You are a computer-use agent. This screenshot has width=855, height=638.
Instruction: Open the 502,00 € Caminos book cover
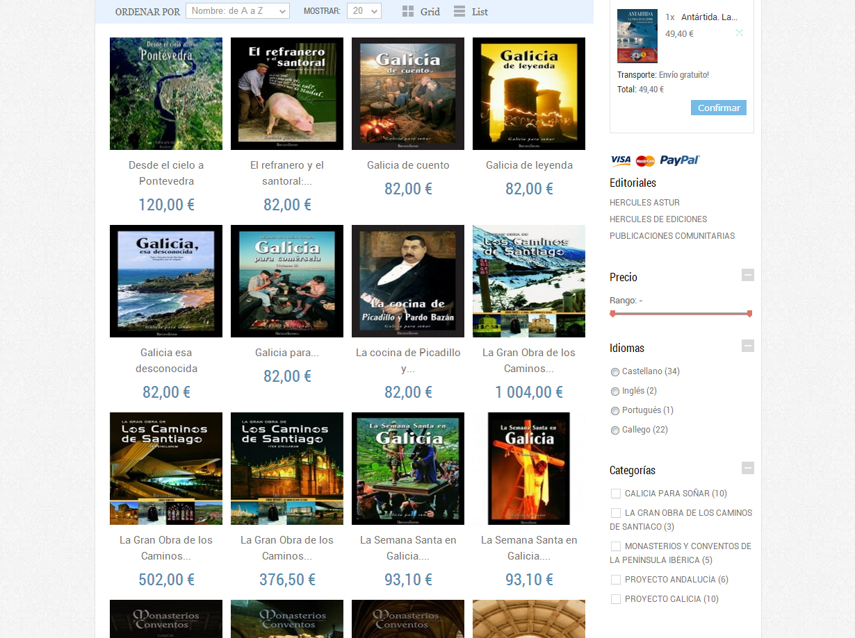pos(166,469)
